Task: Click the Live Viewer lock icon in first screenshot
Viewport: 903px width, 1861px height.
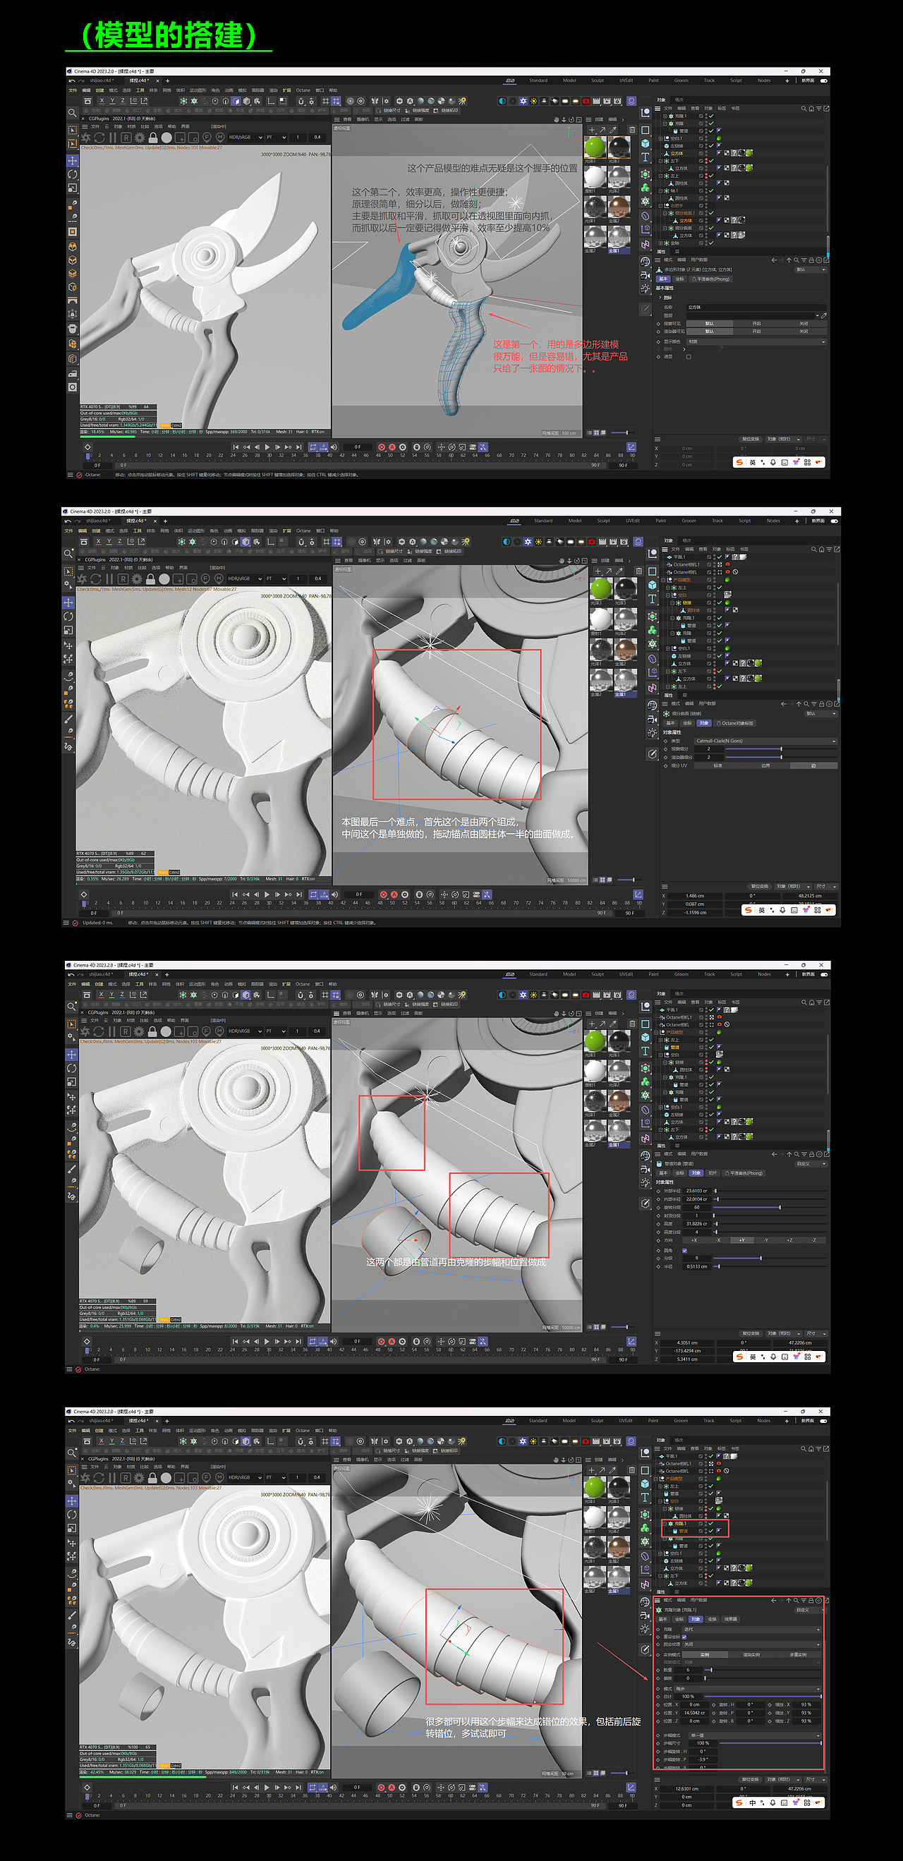Action: (x=152, y=138)
